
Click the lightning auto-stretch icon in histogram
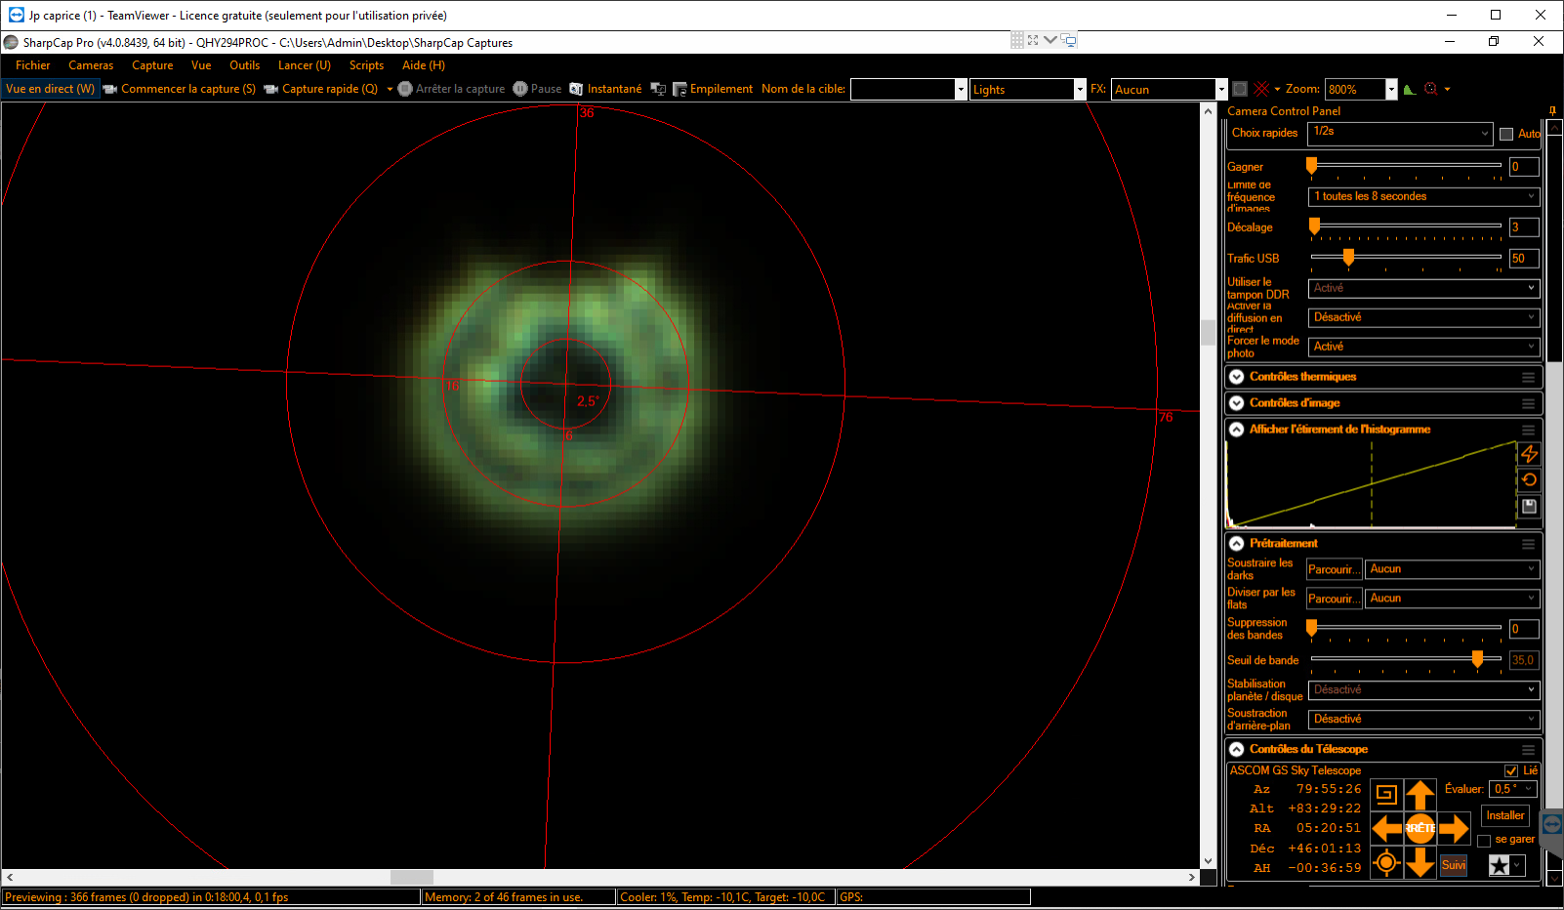point(1530,454)
